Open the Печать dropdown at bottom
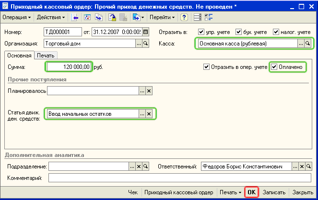 230,192
